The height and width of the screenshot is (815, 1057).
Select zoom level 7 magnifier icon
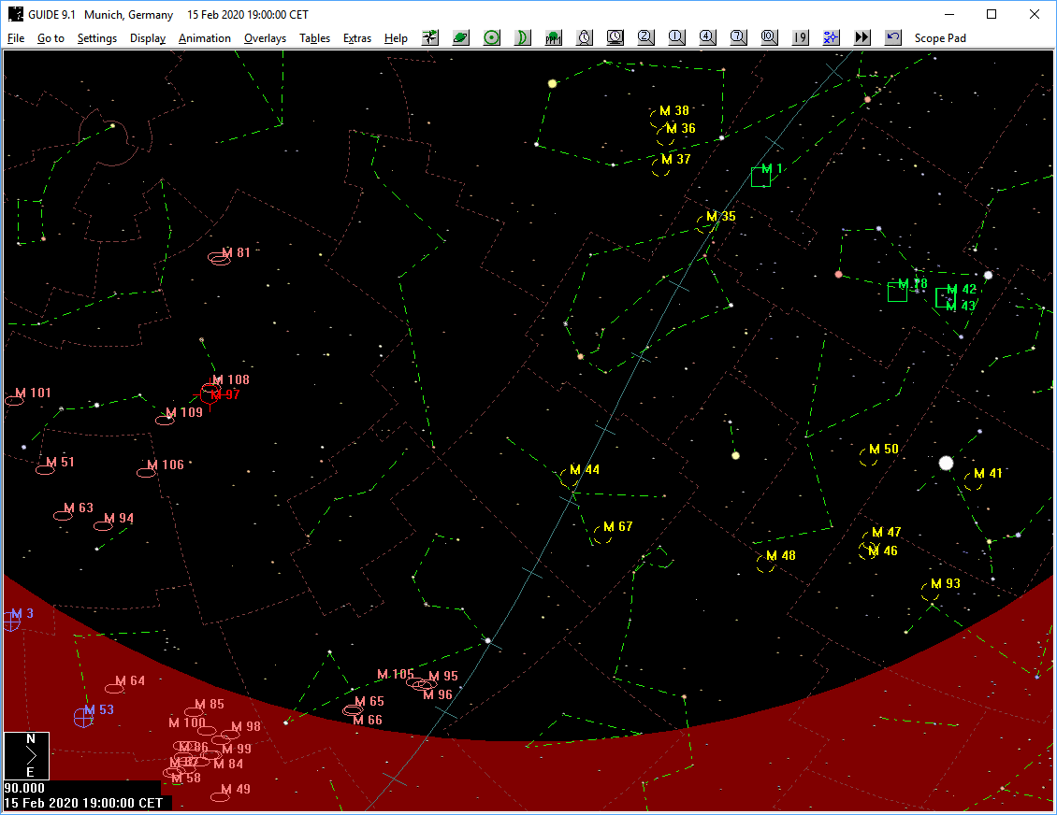[738, 37]
